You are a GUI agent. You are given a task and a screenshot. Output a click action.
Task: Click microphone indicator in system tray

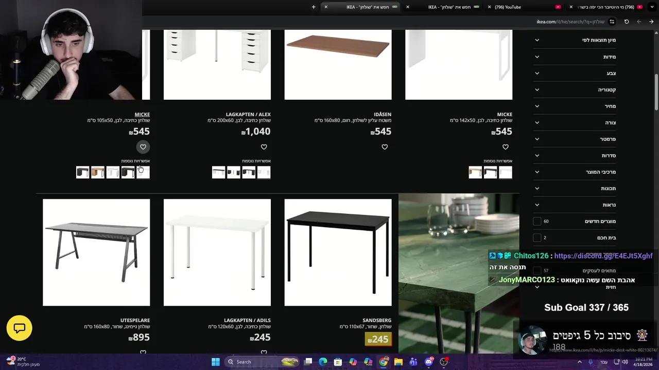click(591, 362)
